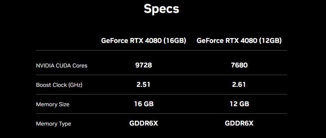Click the Specs heading

(161, 9)
